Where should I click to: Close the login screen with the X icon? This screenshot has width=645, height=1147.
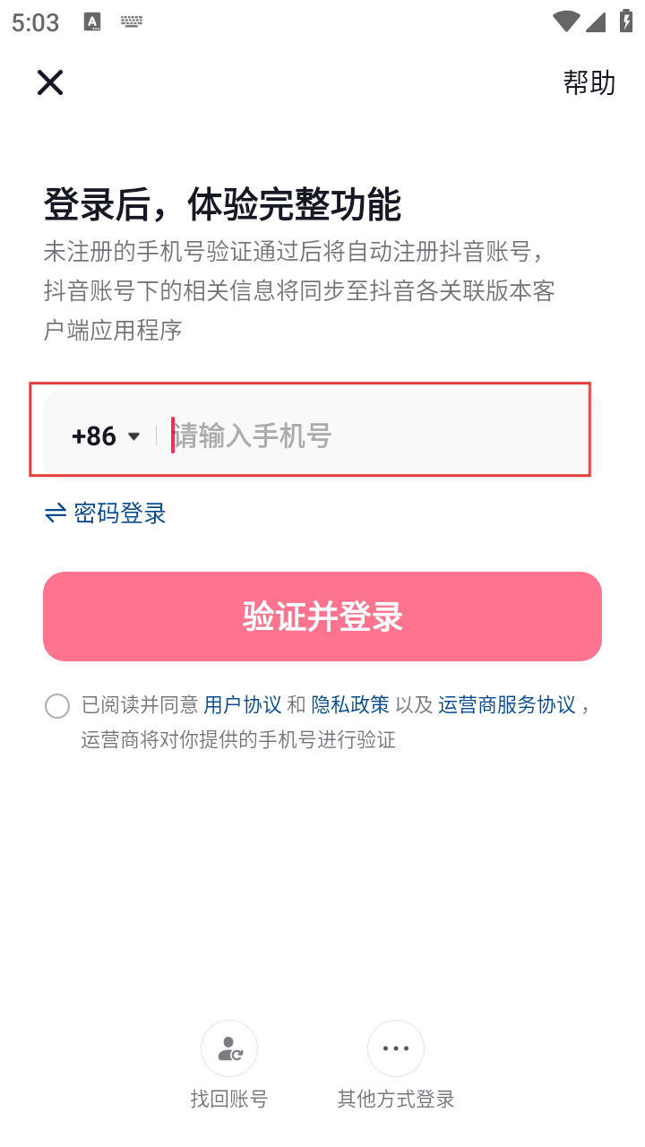click(x=50, y=82)
